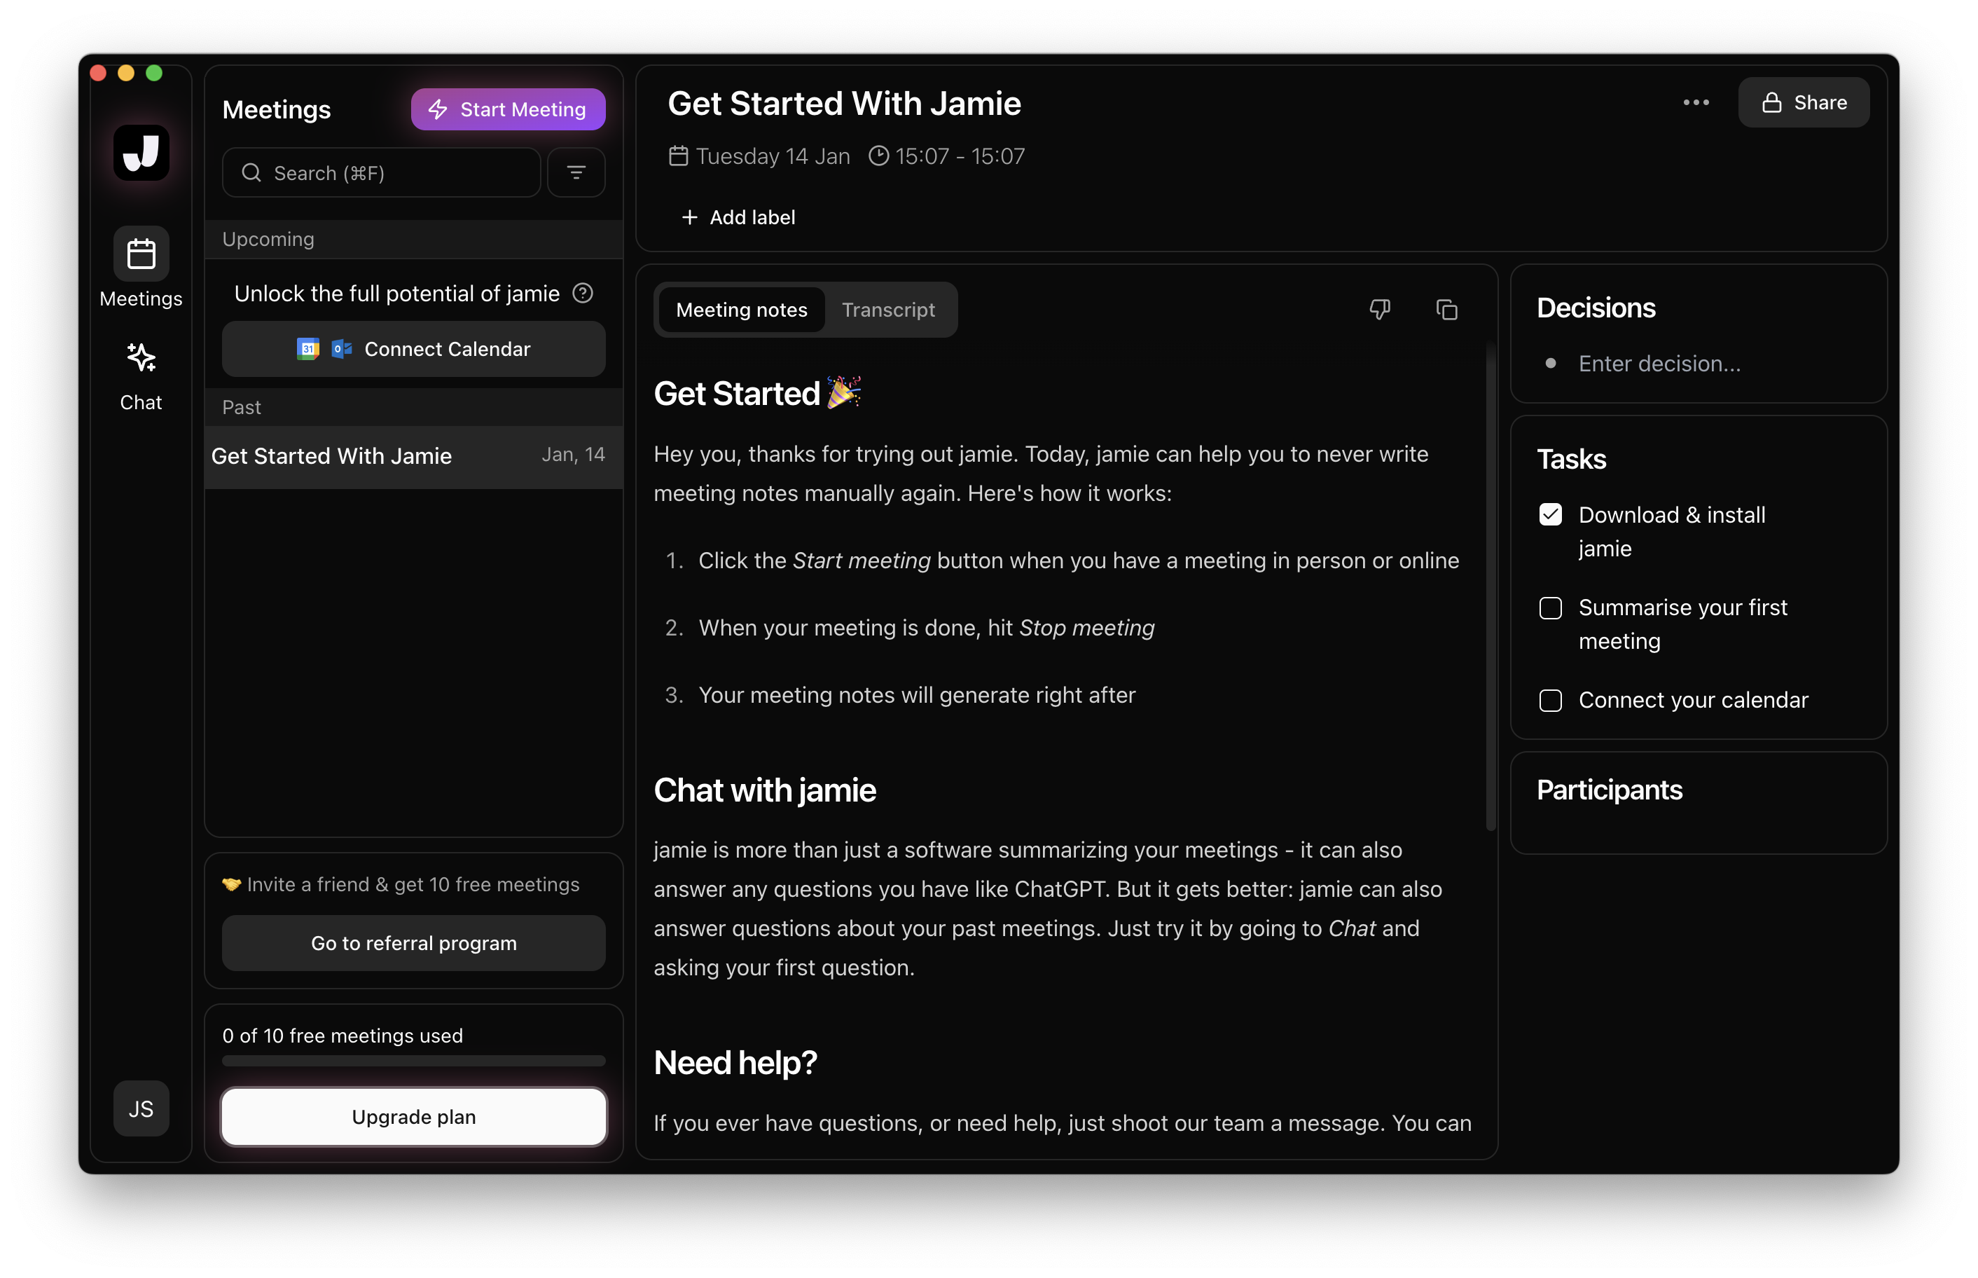Copy the meeting notes with the copy icon

click(x=1446, y=309)
